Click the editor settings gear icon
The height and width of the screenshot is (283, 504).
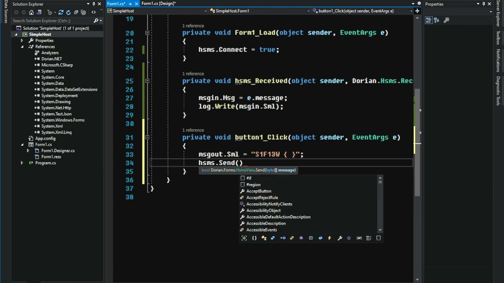click(419, 4)
